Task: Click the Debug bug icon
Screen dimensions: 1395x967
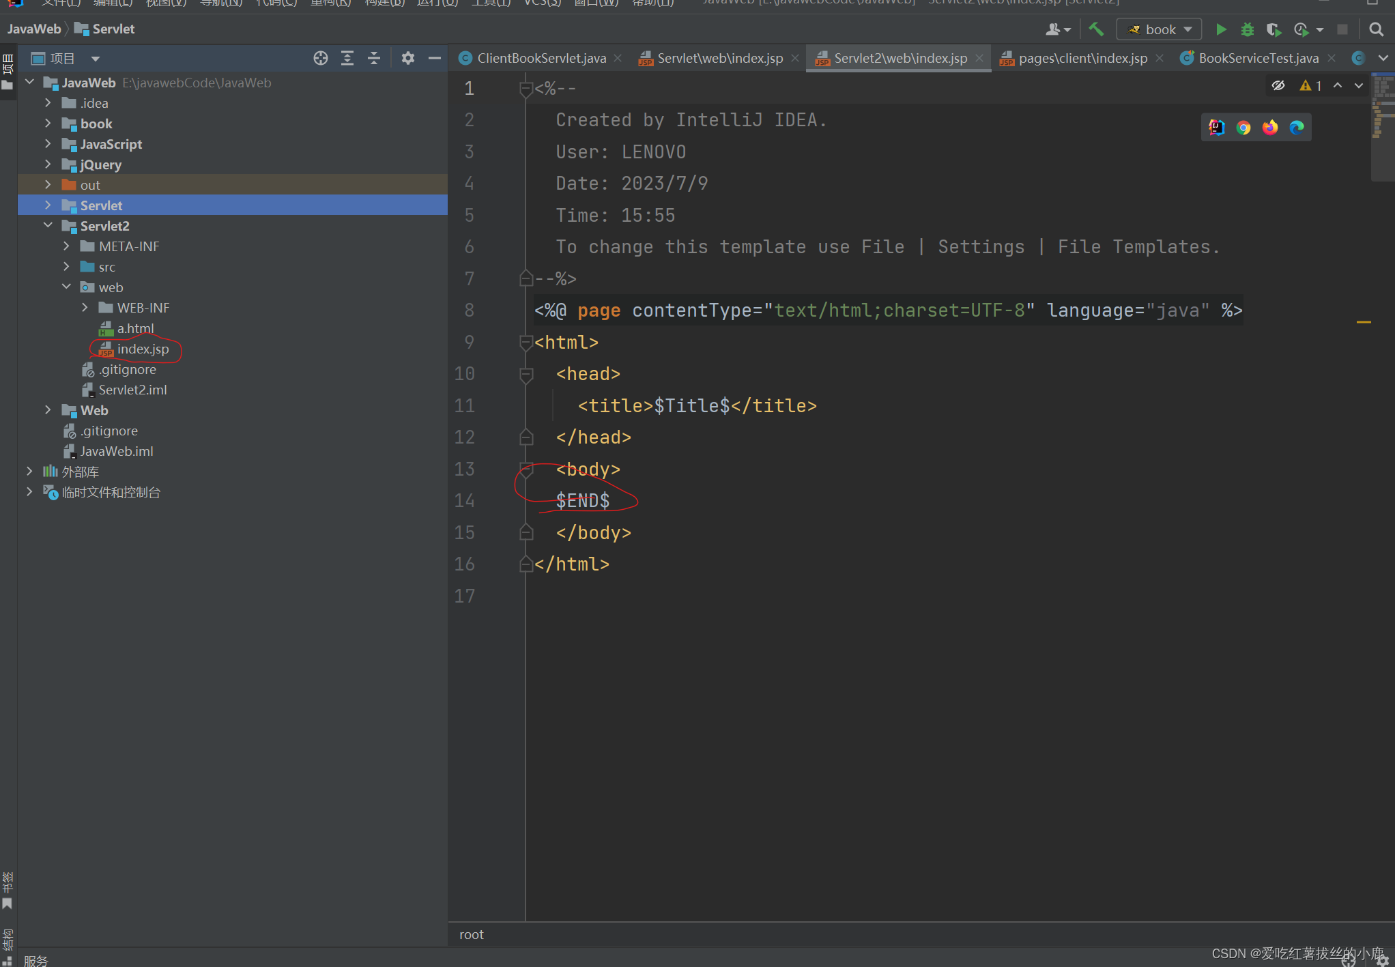Action: [1247, 29]
